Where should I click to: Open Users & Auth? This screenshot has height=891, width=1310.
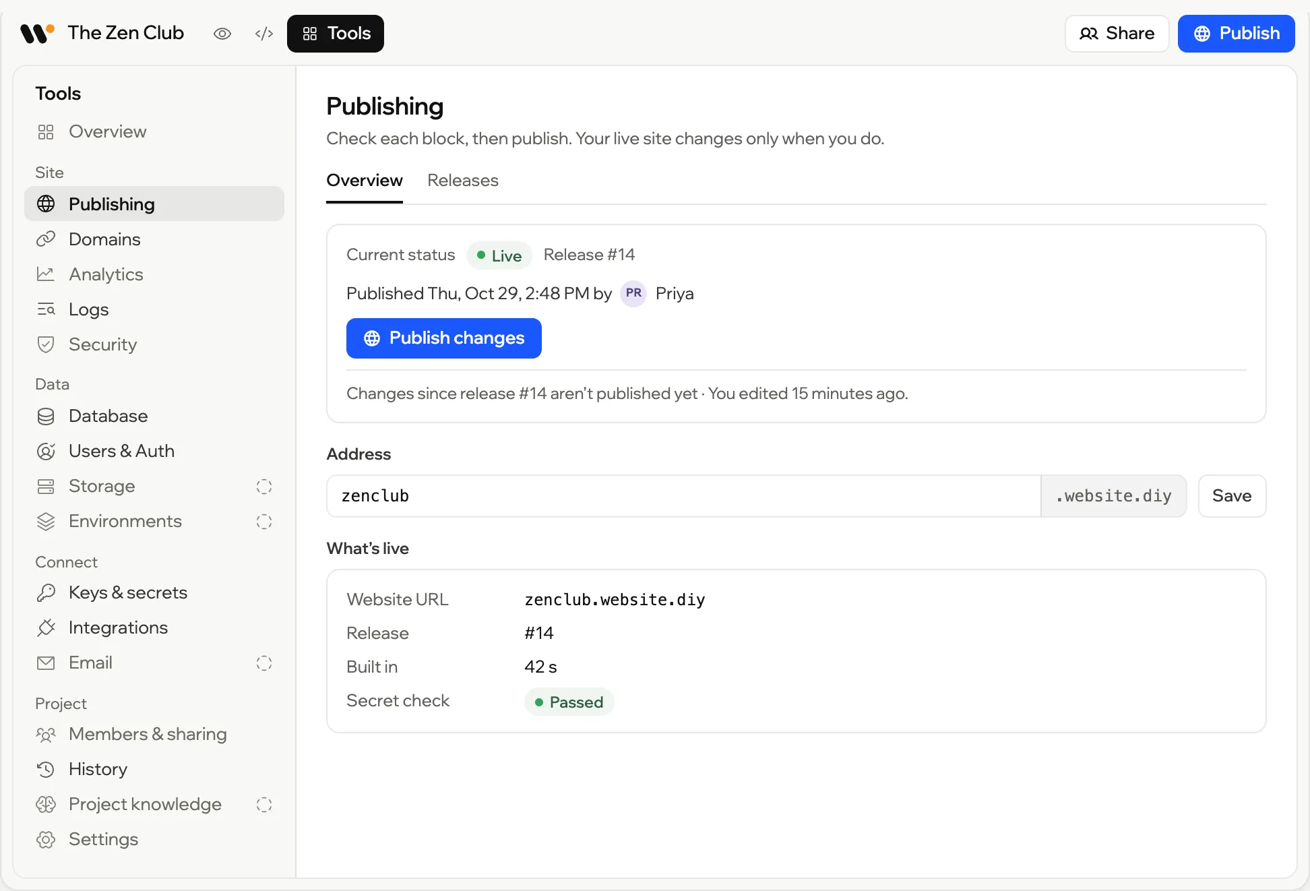(154, 451)
